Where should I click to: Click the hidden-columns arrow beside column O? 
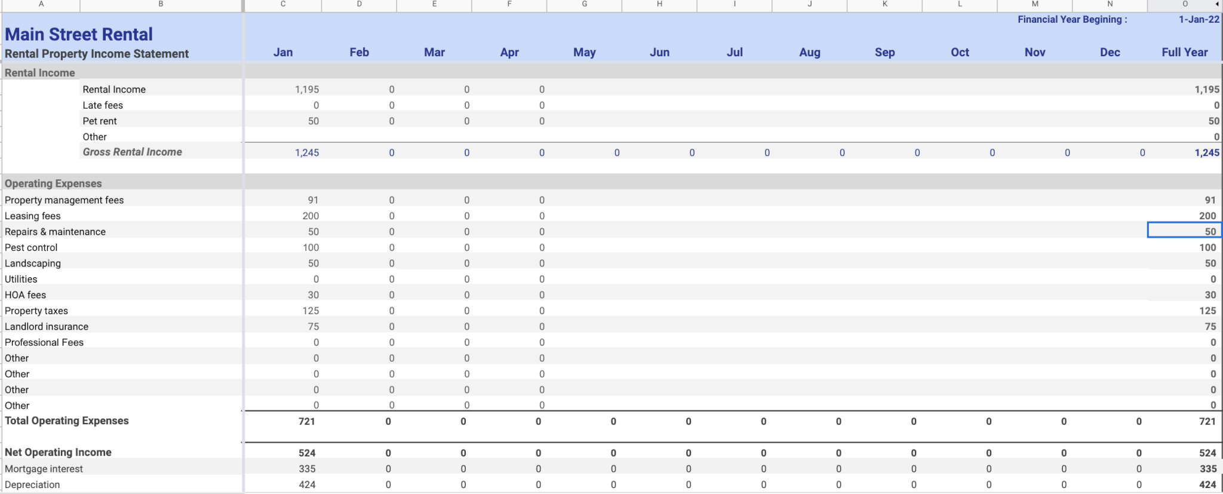pyautogui.click(x=1217, y=4)
